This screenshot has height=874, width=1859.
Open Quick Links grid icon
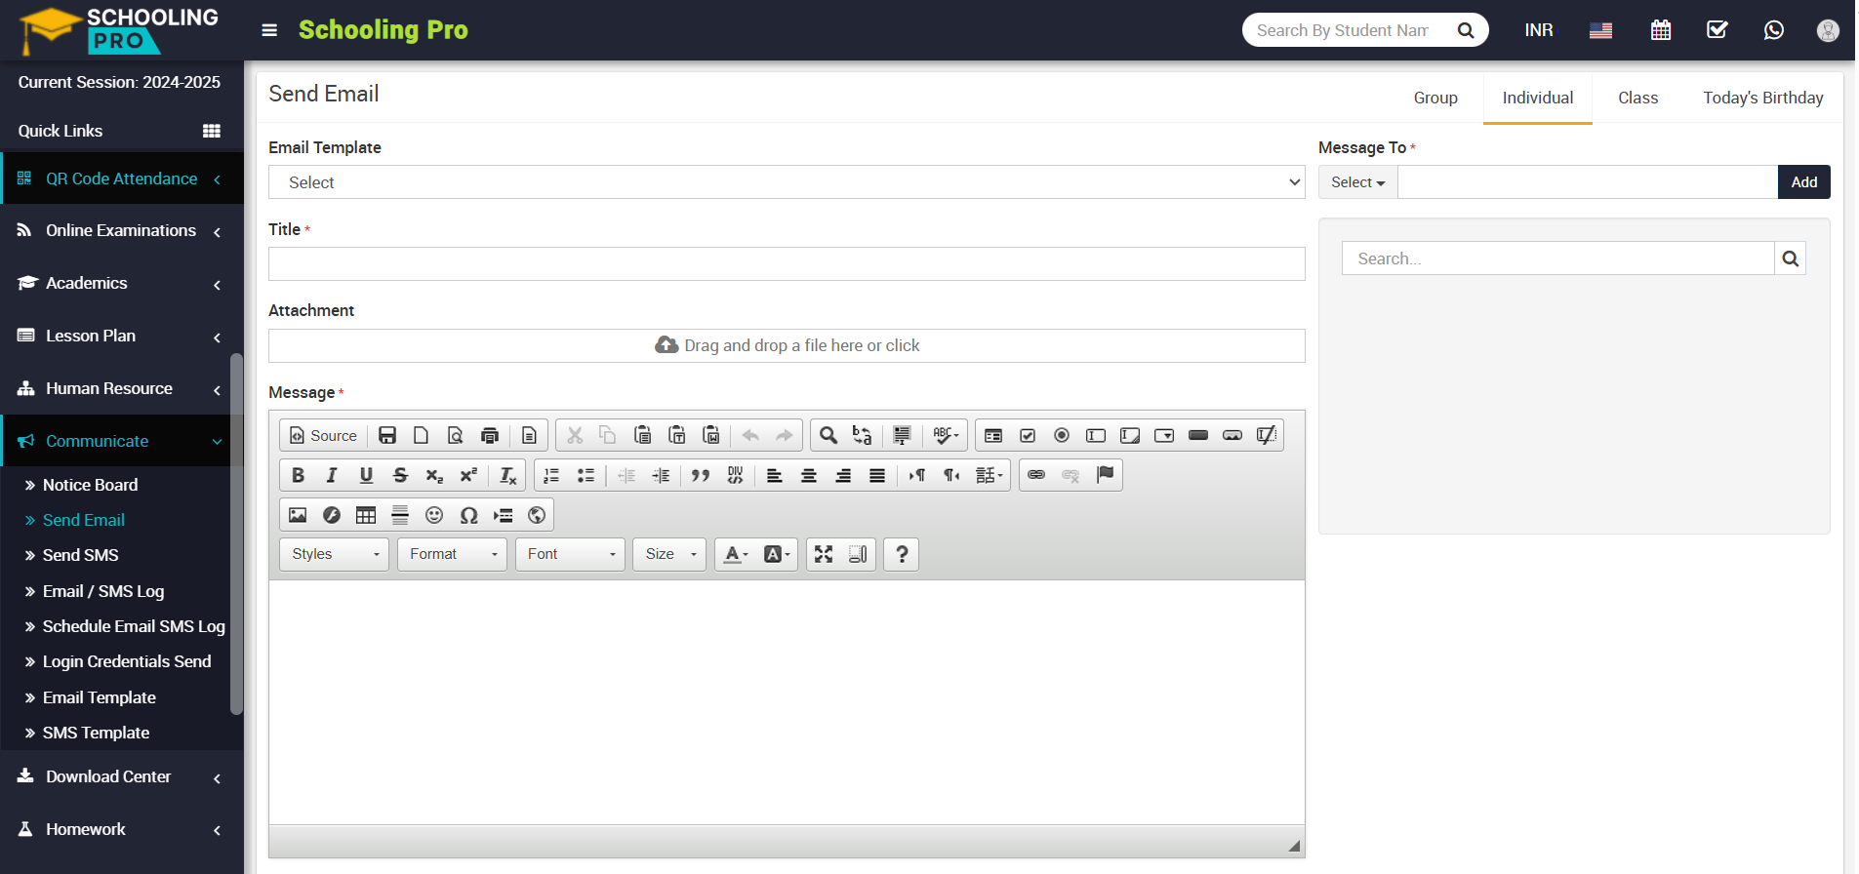tap(211, 131)
